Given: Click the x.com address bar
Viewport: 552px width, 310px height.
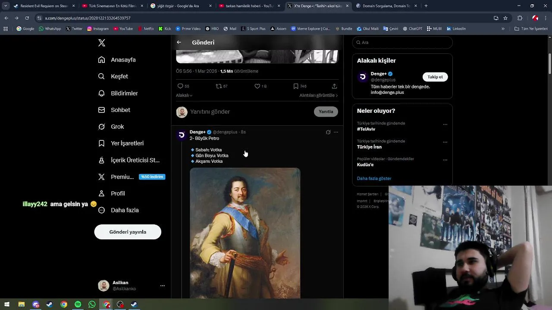Looking at the screenshot, I should 263,18.
